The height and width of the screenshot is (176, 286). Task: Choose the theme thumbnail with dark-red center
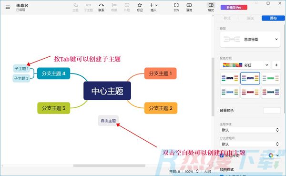pyautogui.click(x=250, y=92)
